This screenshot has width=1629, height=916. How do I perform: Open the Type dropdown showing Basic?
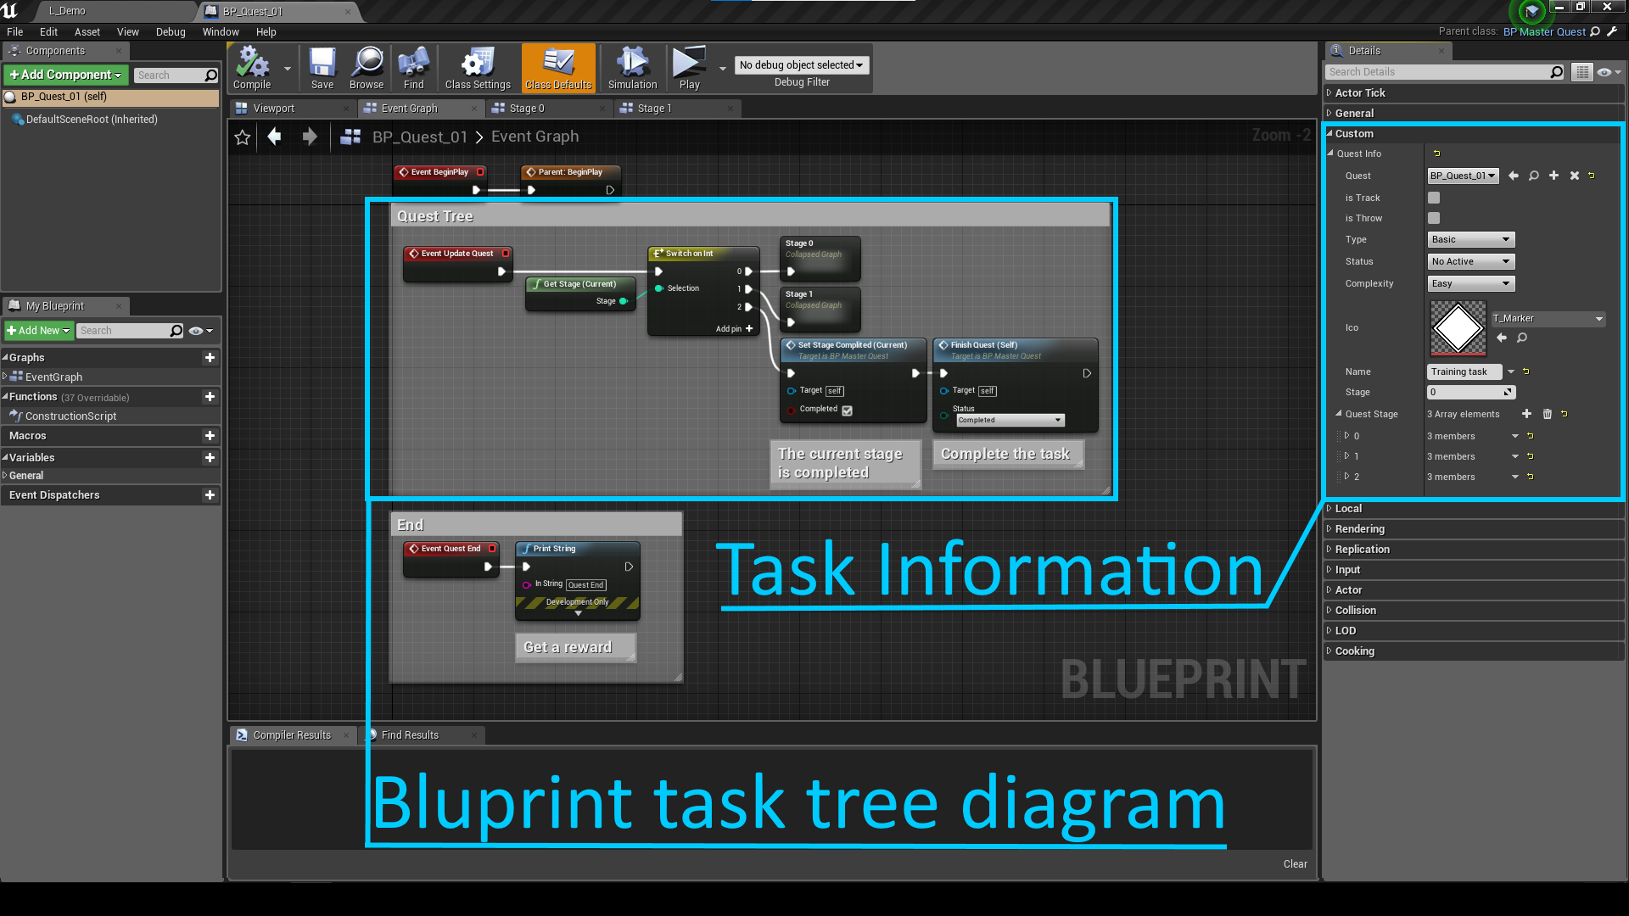pos(1471,239)
